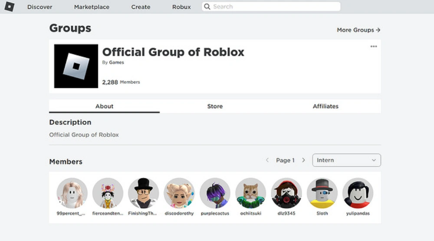Open purplecactus member avatar
This screenshot has width=434, height=241.
(215, 193)
